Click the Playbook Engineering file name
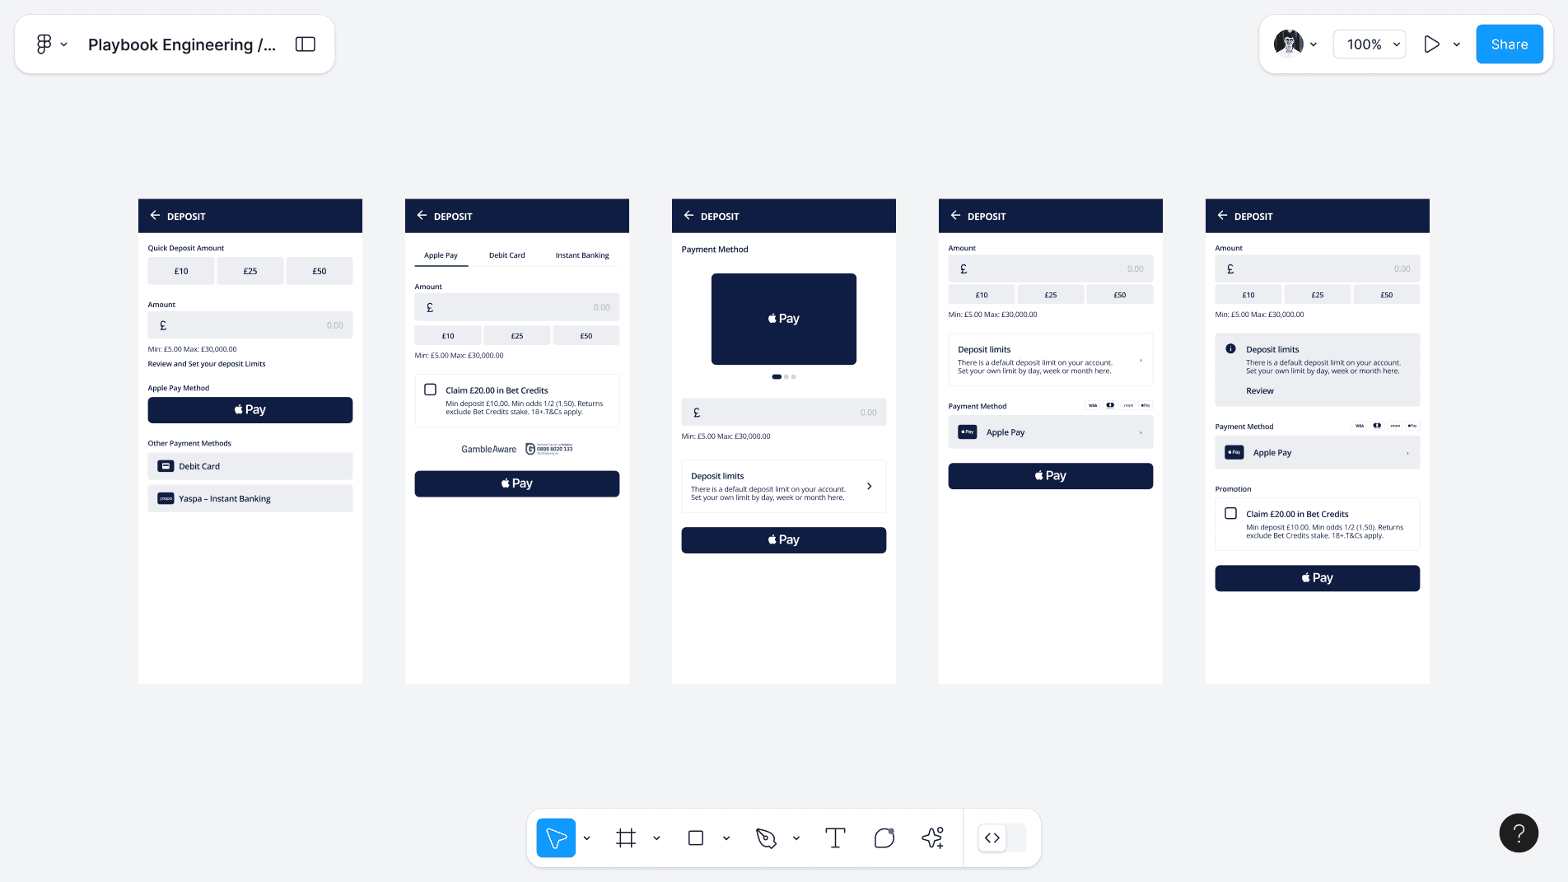The height and width of the screenshot is (882, 1568). 182,44
